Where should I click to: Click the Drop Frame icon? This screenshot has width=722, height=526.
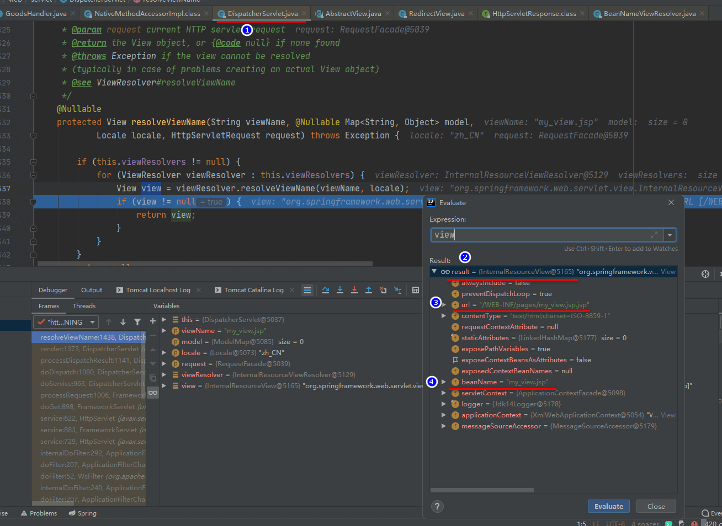click(x=383, y=290)
